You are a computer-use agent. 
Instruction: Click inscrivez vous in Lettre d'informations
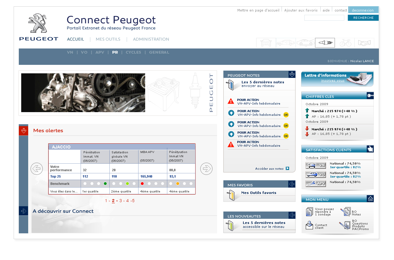tap(333, 81)
